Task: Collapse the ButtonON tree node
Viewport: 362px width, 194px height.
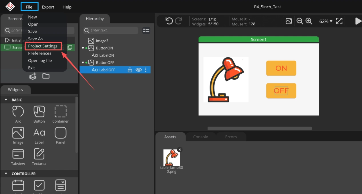Action: pyautogui.click(x=83, y=48)
